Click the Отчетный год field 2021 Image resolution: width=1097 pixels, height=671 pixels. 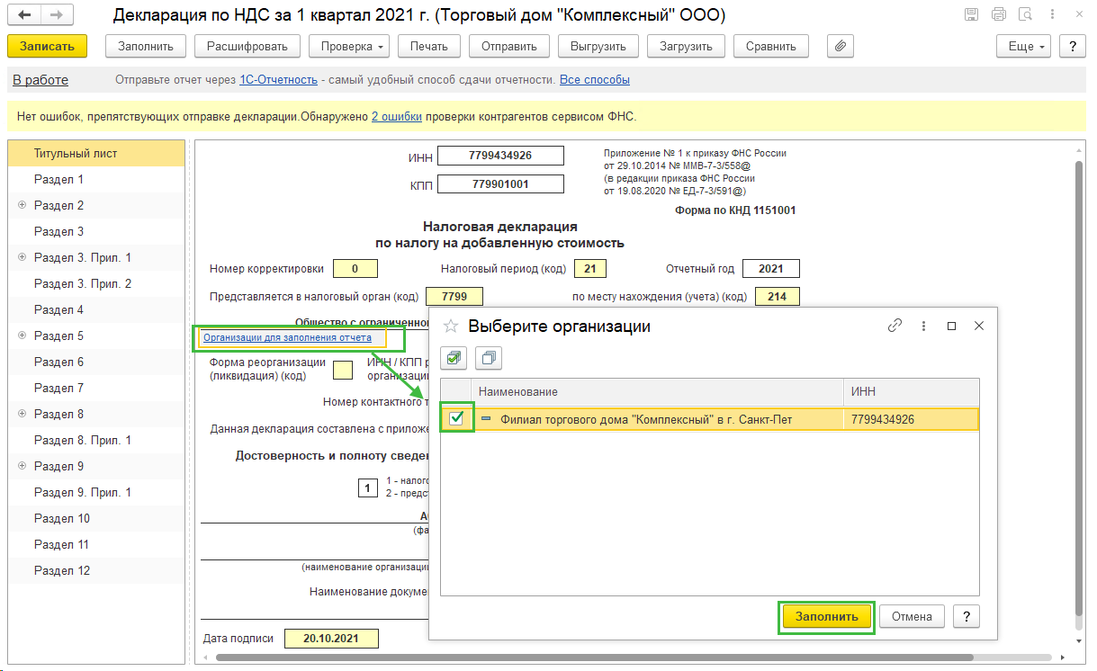click(x=771, y=268)
